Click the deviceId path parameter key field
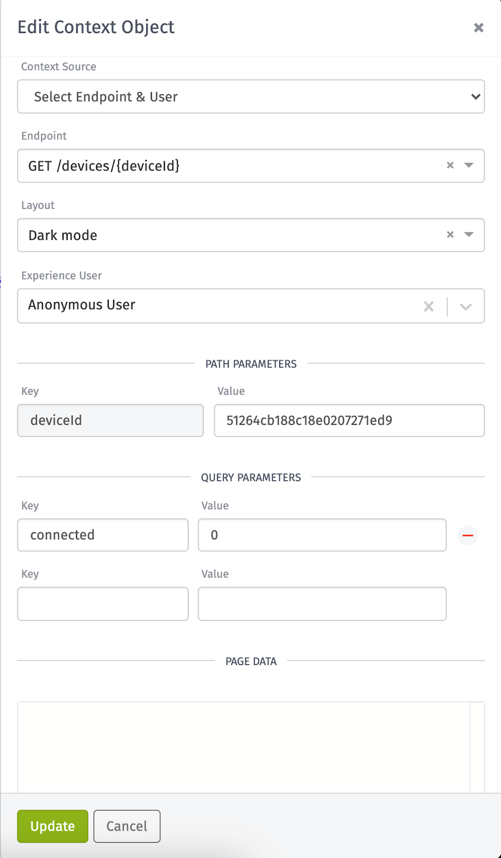The height and width of the screenshot is (858, 501). [x=110, y=420]
